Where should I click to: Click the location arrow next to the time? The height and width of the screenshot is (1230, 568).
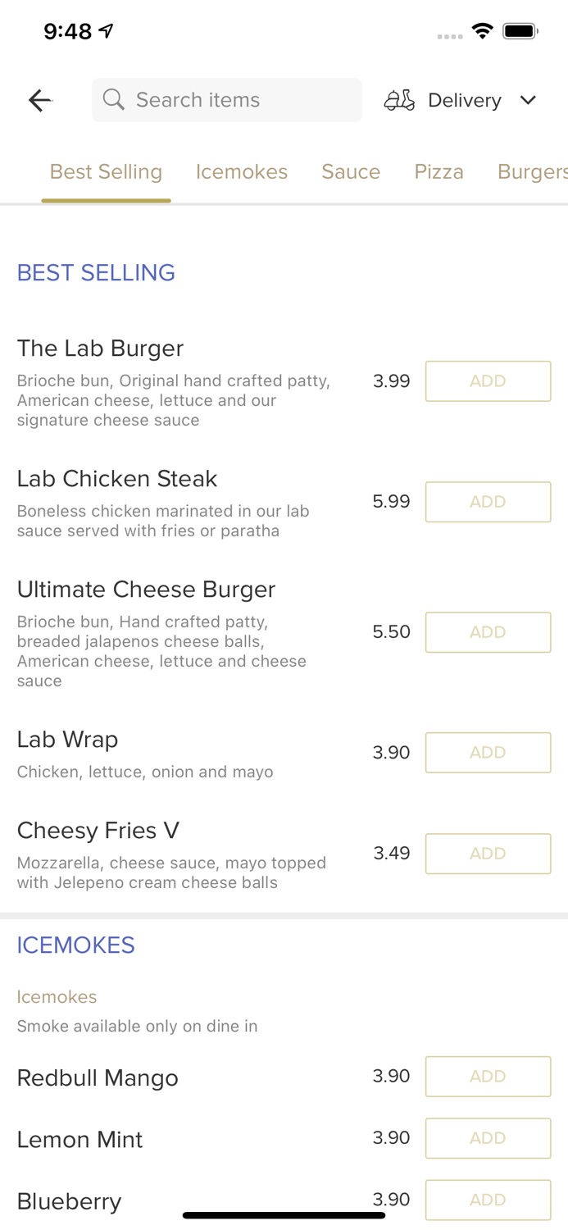[x=105, y=30]
